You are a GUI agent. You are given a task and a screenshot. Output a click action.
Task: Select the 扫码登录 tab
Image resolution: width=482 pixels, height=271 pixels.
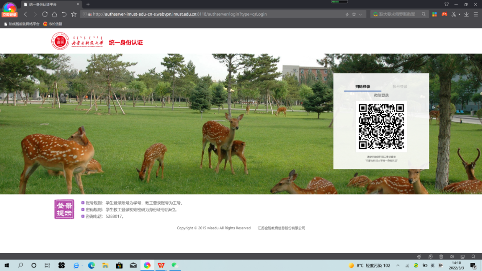(362, 87)
